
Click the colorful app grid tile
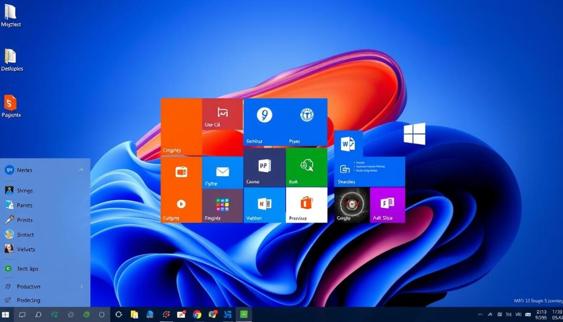[x=222, y=205]
